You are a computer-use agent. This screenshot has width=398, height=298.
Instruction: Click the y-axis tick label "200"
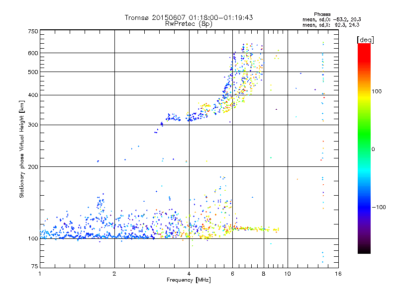click(33, 167)
